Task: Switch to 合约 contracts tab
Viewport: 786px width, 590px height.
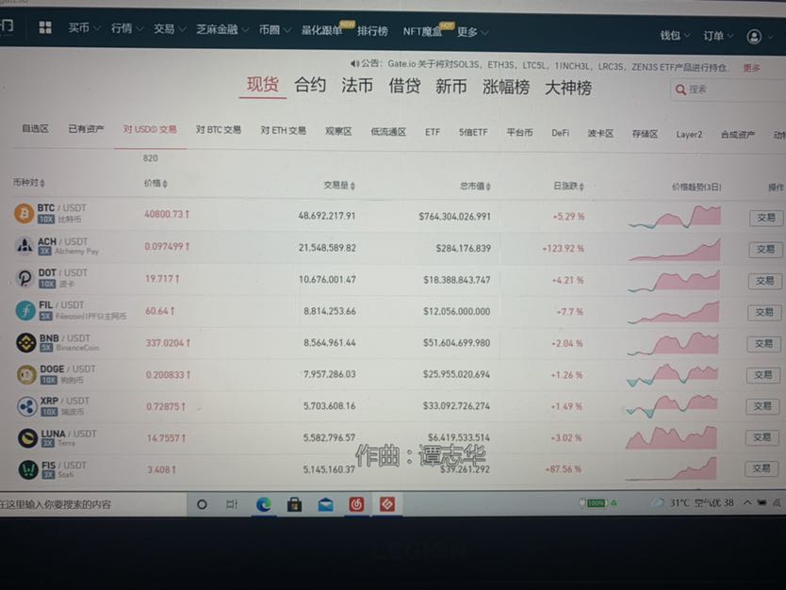Action: pos(310,85)
